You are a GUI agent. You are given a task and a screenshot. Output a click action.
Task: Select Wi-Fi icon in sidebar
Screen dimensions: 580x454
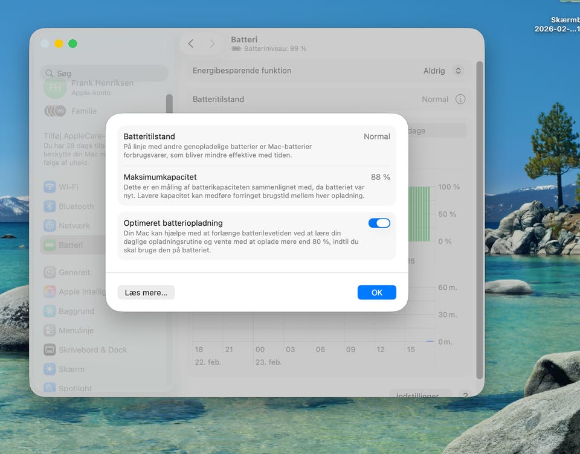[x=50, y=187]
